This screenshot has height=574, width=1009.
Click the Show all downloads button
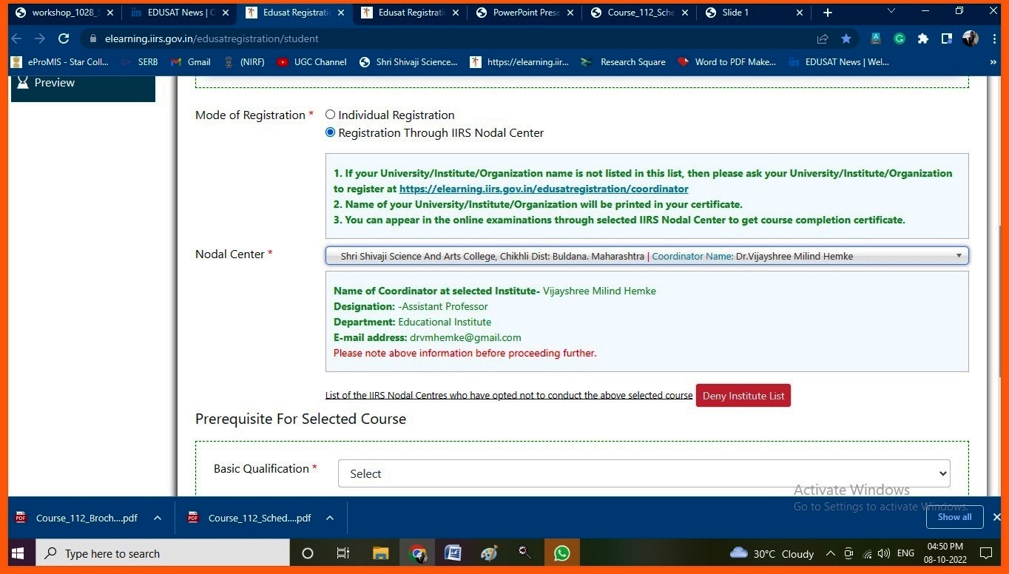(954, 517)
